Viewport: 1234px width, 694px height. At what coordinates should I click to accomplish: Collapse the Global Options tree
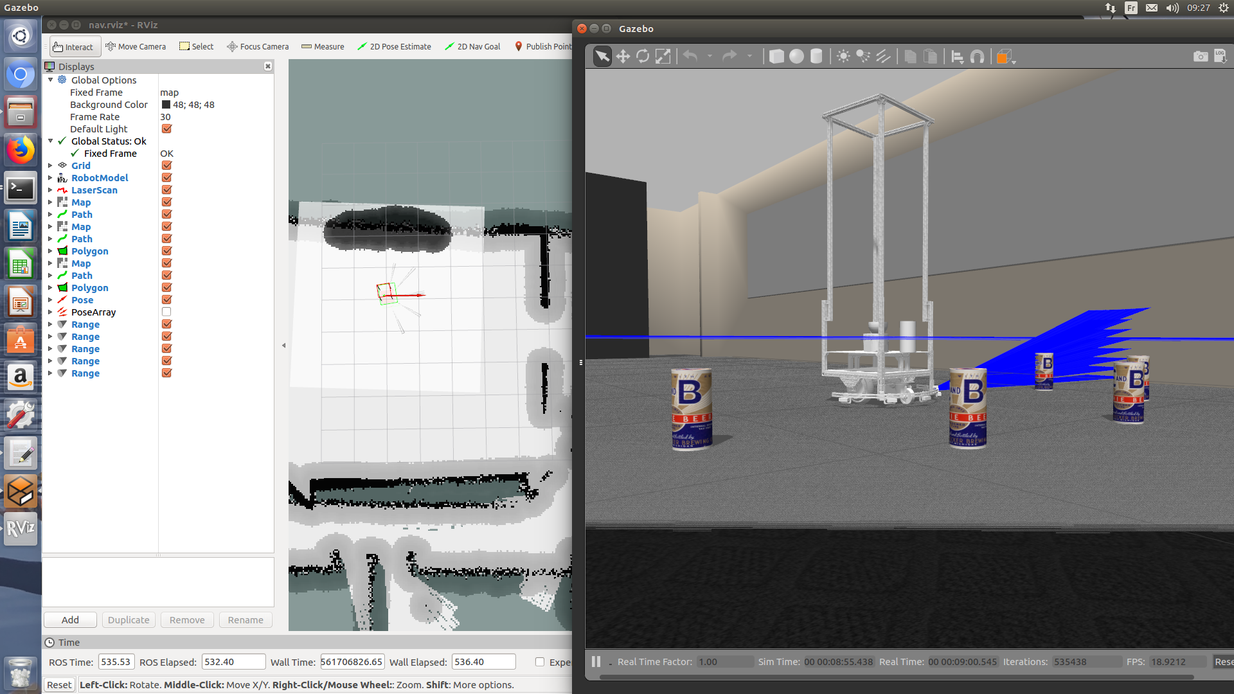point(50,80)
